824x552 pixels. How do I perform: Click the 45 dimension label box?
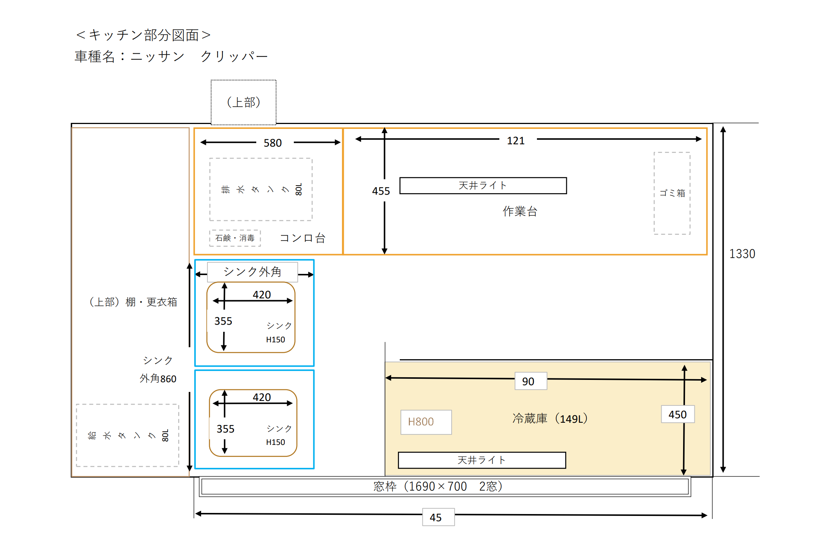pyautogui.click(x=438, y=517)
